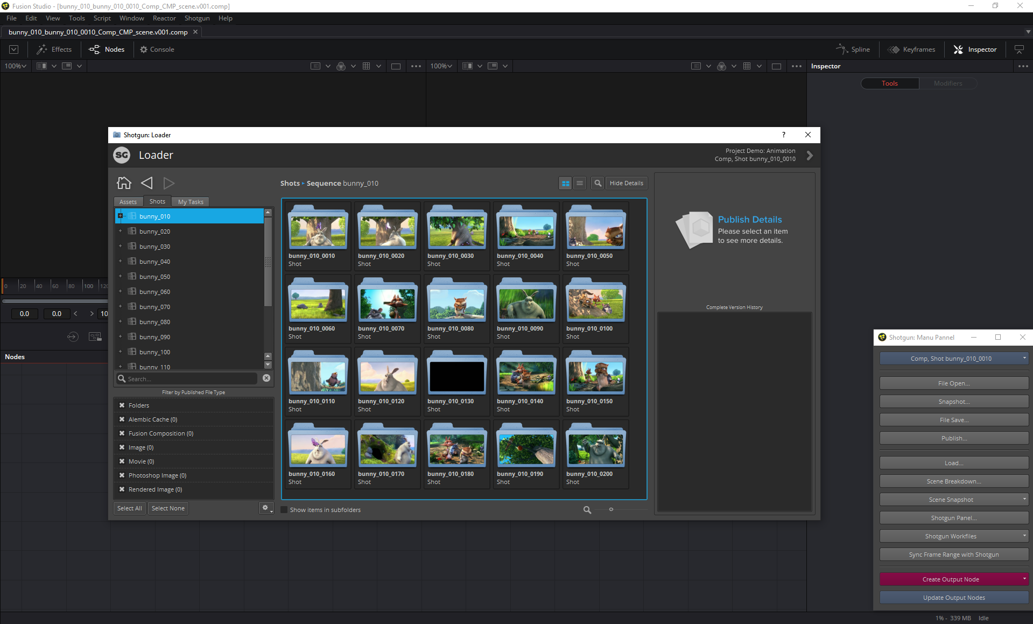The height and width of the screenshot is (624, 1033).
Task: Toggle the Inspector panel
Action: [x=975, y=50]
